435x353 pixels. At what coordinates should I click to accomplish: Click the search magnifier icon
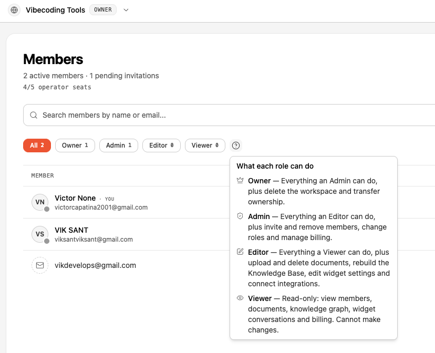pyautogui.click(x=34, y=115)
